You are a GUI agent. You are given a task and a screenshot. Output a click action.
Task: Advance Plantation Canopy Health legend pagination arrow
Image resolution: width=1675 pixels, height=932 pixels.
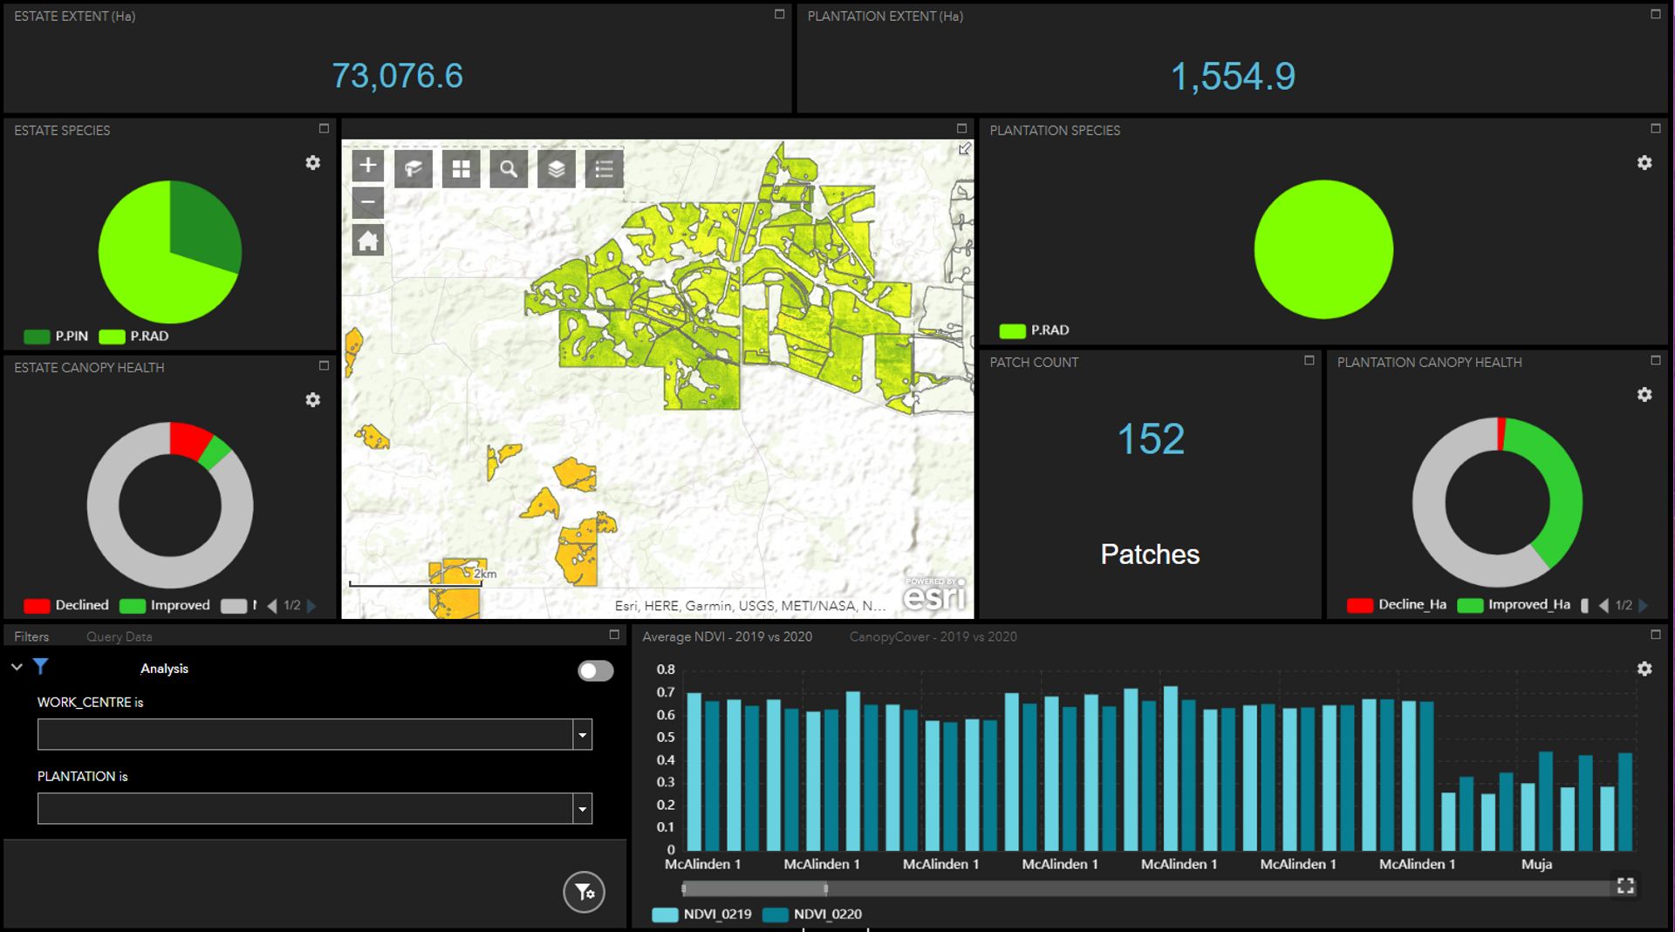pyautogui.click(x=1644, y=604)
